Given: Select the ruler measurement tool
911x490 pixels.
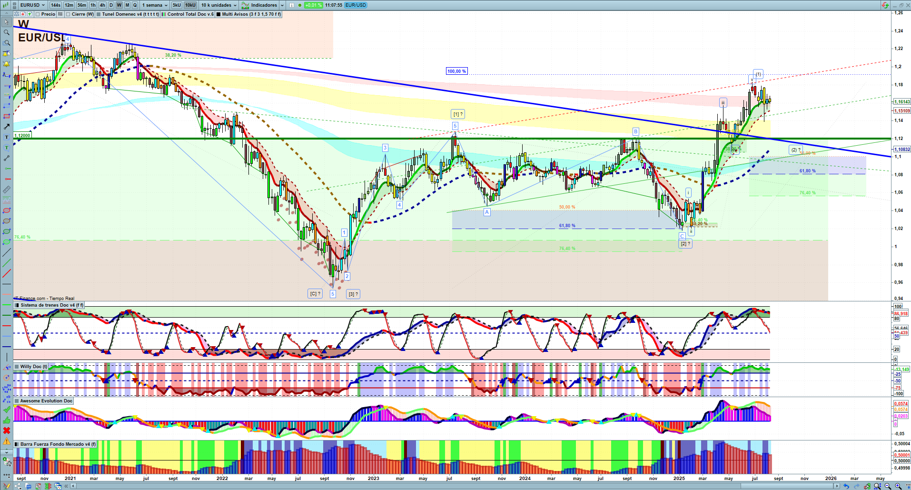Looking at the screenshot, I should (6, 190).
